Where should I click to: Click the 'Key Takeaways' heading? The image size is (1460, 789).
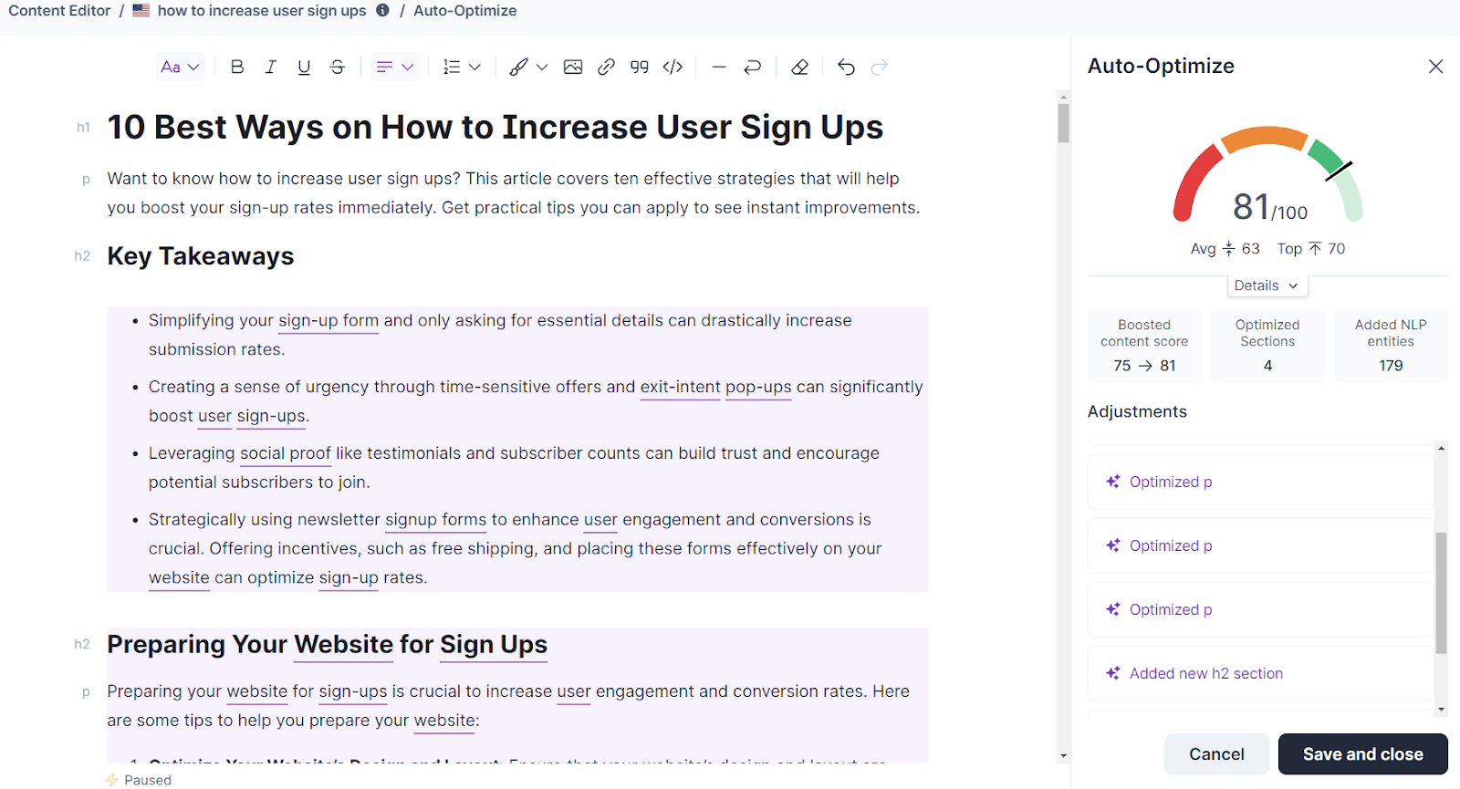[201, 256]
